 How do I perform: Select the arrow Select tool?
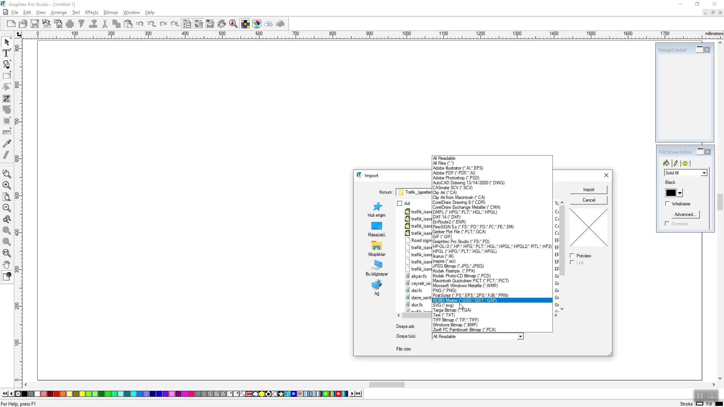[x=6, y=42]
